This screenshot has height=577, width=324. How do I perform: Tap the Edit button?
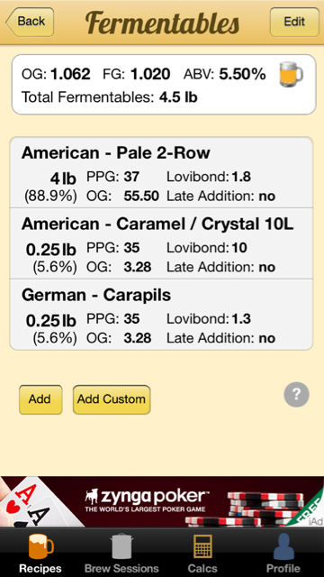click(x=294, y=22)
